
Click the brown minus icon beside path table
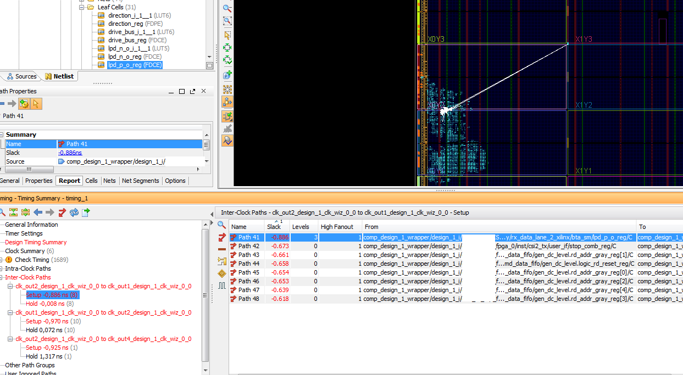point(222,249)
